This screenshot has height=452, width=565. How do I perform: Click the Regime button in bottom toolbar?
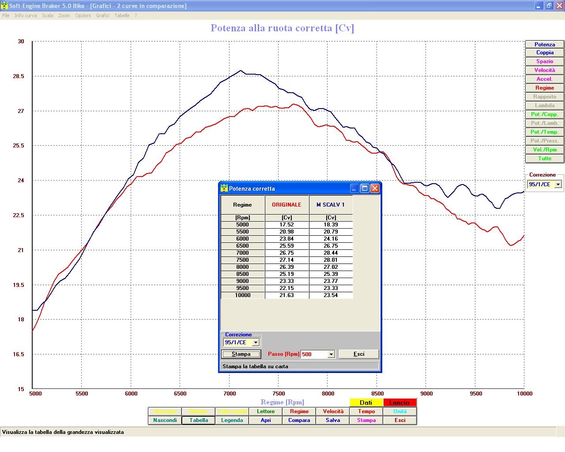pos(299,411)
